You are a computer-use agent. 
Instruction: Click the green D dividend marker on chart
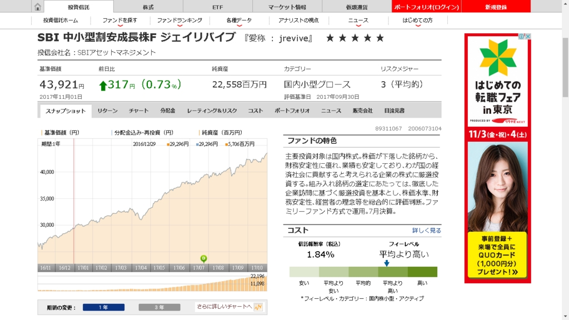point(203,259)
